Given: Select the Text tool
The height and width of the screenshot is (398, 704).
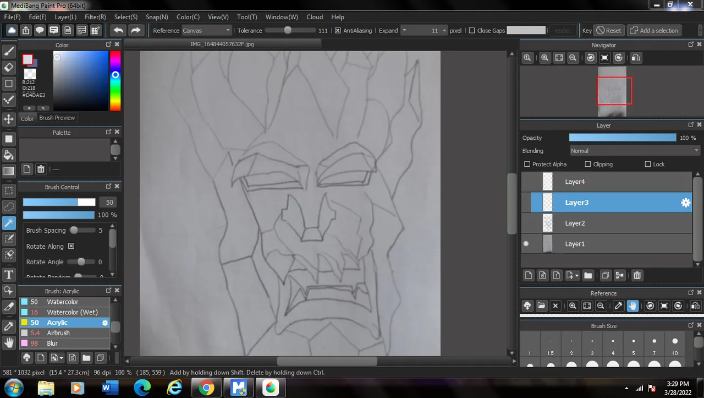Looking at the screenshot, I should click(9, 274).
